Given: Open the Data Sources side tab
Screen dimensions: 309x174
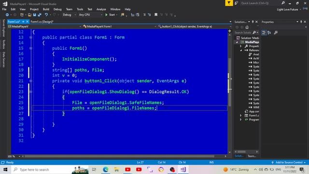Looking at the screenshot, I should click(3, 59).
